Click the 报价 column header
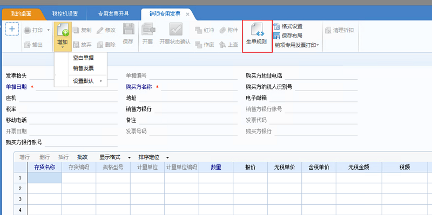The width and height of the screenshot is (432, 215). 250,167
